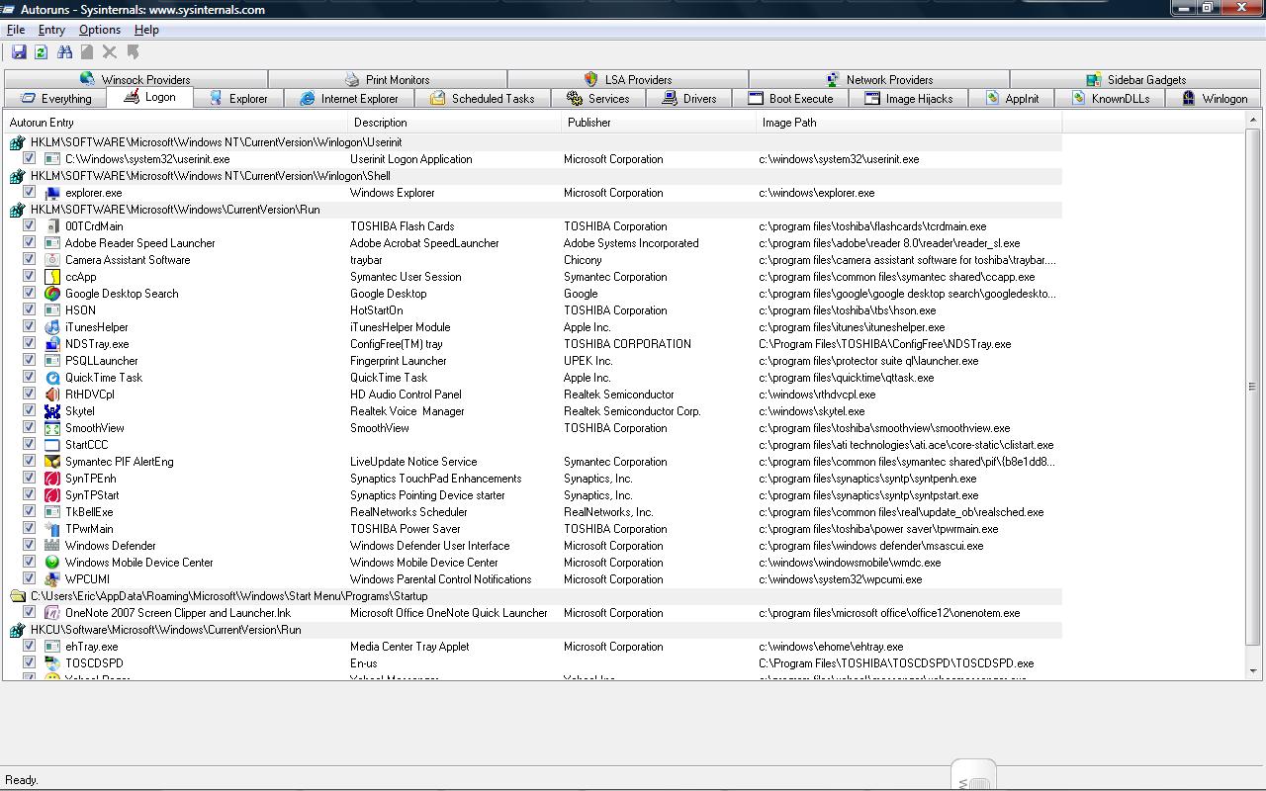Image resolution: width=1266 pixels, height=791 pixels.
Task: Open Find with the binoculars icon
Action: 64,52
